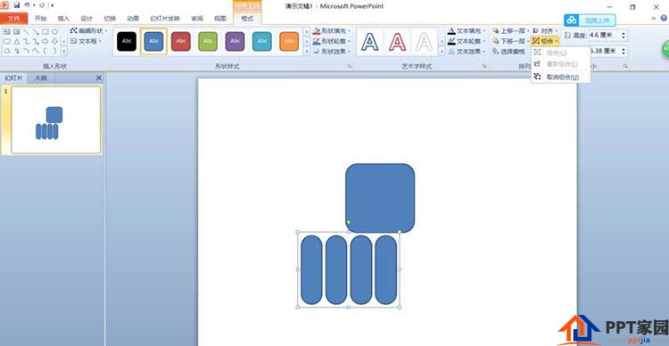The height and width of the screenshot is (346, 669).
Task: Open 文本填充 (Text Fill) menu
Action: 467,30
